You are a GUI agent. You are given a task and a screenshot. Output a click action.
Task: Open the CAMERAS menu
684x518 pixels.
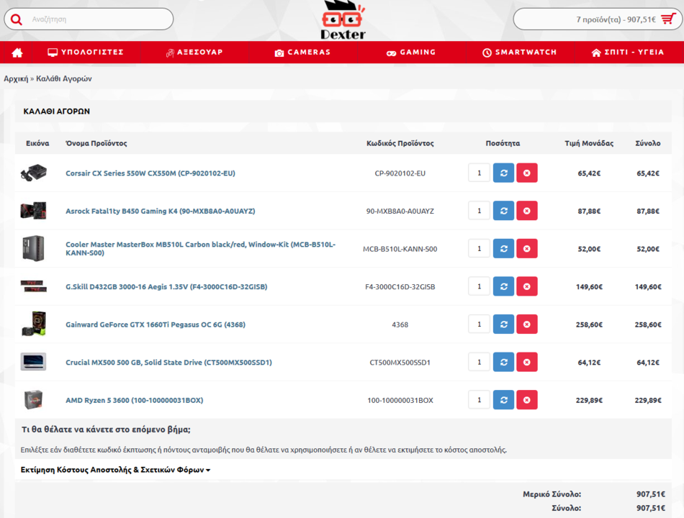[302, 53]
